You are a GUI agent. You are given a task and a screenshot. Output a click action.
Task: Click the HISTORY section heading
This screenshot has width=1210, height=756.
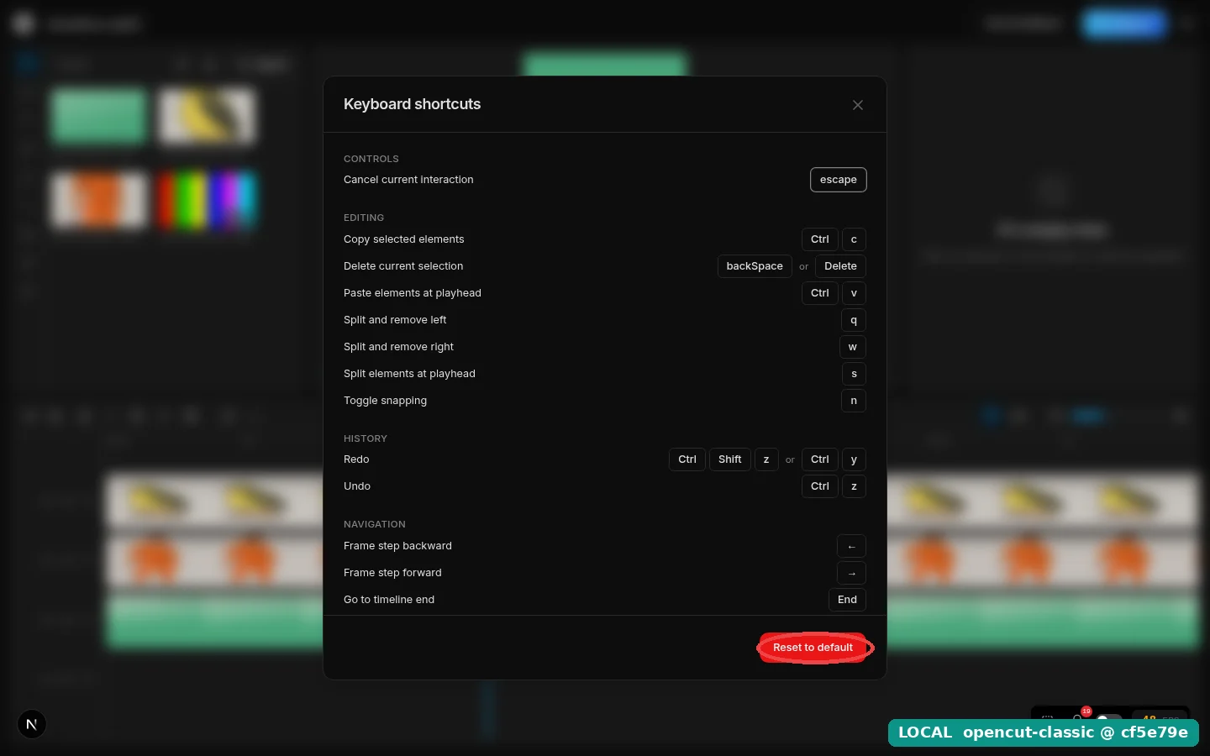(x=366, y=438)
